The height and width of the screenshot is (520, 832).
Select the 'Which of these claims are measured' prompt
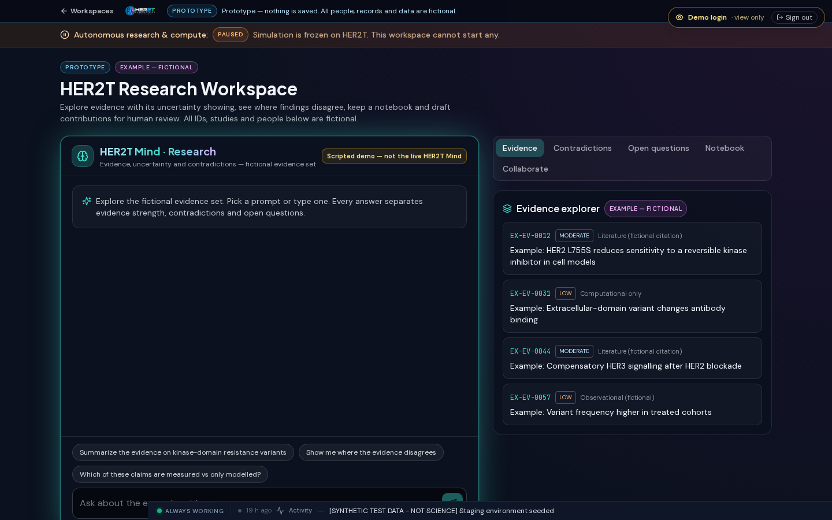pyautogui.click(x=170, y=474)
